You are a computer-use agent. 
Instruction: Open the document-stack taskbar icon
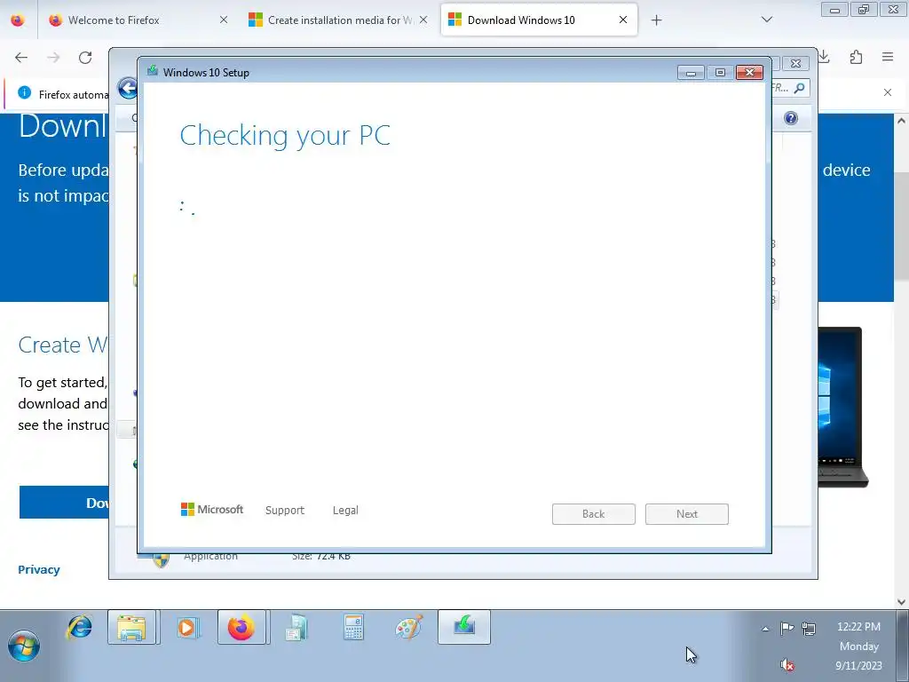[x=296, y=628]
